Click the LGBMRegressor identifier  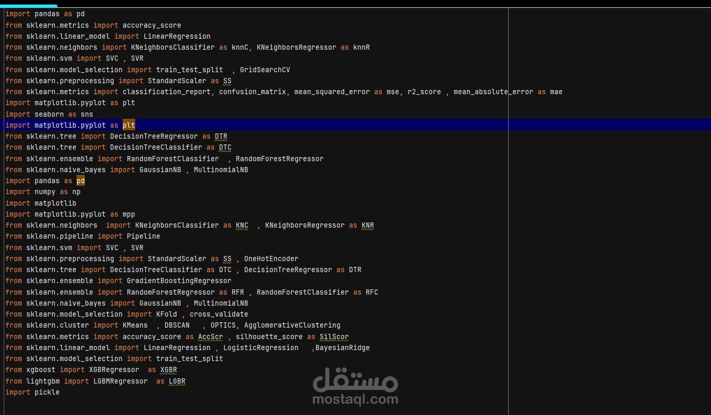[x=121, y=381]
